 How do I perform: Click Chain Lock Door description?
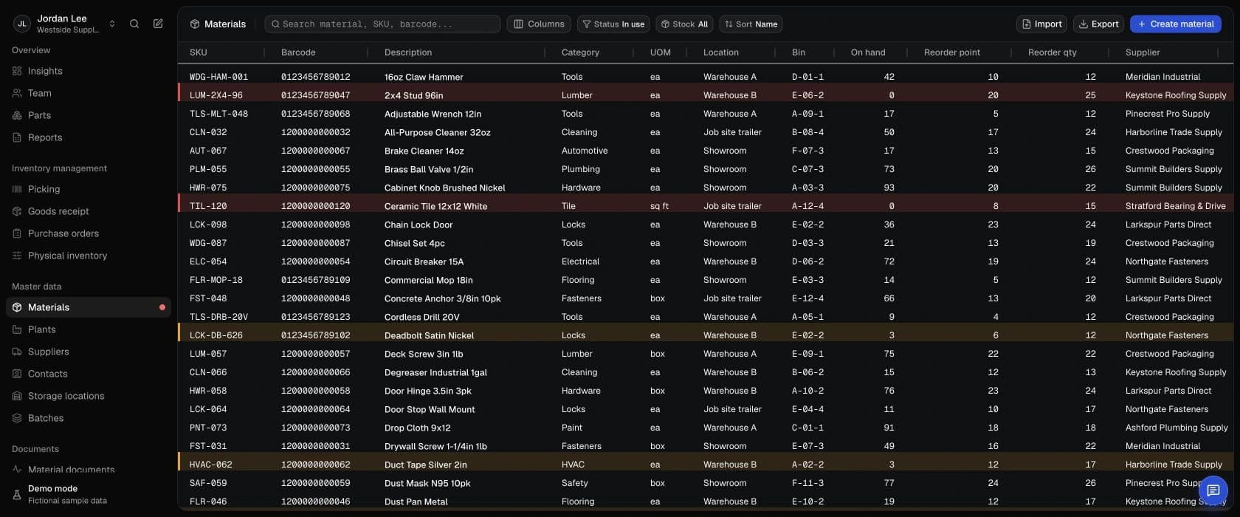point(418,225)
